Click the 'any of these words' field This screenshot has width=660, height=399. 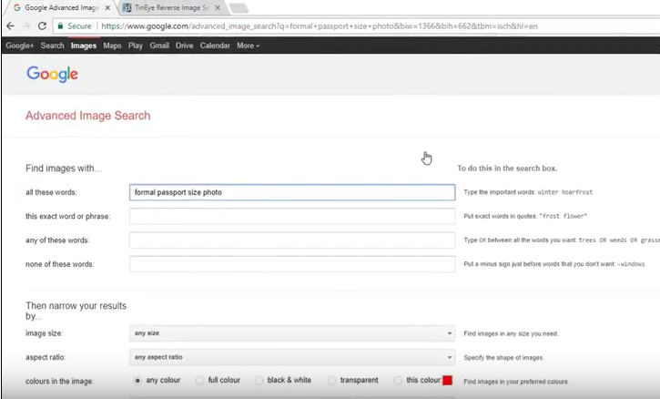coord(292,240)
